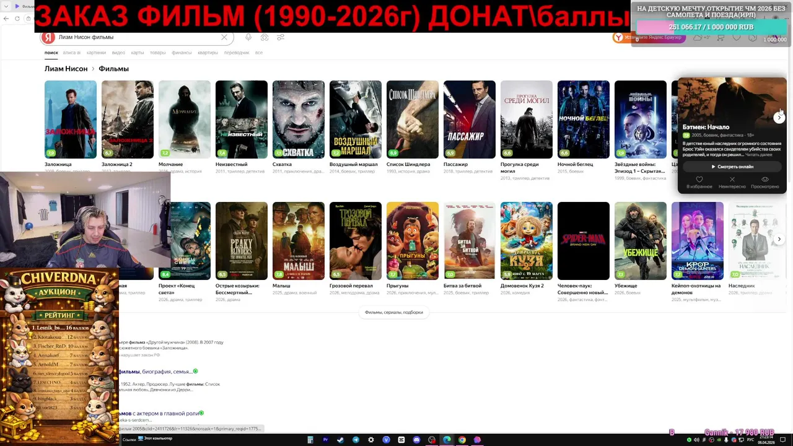The image size is (793, 446).
Task: Expand description with 'Читать далее'
Action: click(759, 154)
